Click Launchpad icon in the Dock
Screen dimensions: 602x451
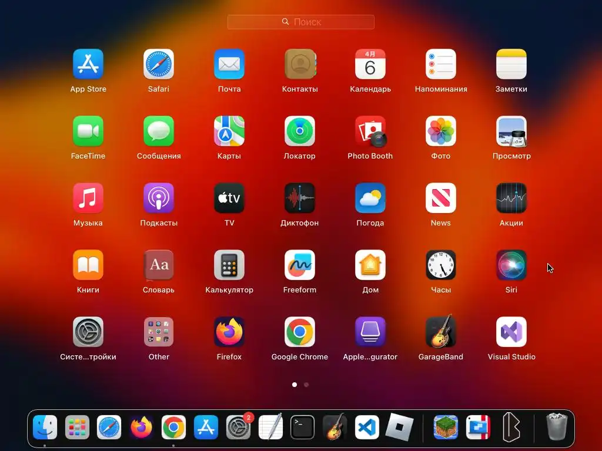(x=77, y=428)
